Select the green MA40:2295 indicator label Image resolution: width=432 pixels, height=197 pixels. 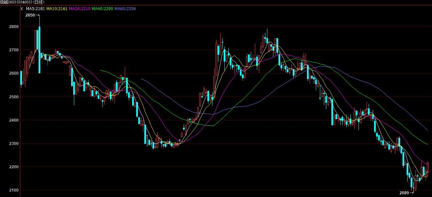click(102, 8)
